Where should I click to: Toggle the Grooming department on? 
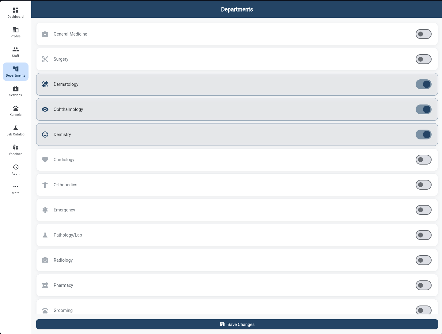tap(424, 310)
